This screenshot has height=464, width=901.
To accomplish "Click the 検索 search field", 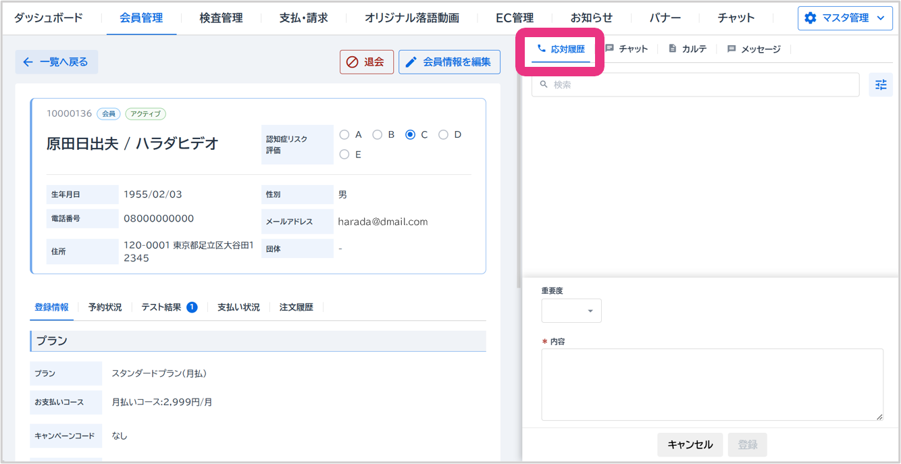I will 696,84.
